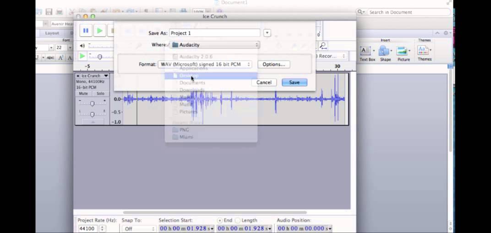Image resolution: width=491 pixels, height=233 pixels.
Task: Click the blue Save button
Action: coord(295,82)
